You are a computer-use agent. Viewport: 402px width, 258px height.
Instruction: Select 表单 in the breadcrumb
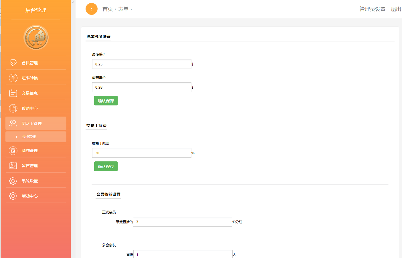pos(123,9)
